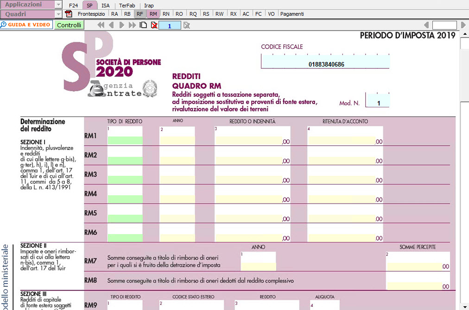This screenshot has width=469, height=310.
Task: Switch to F24 tab
Action: pyautogui.click(x=73, y=6)
